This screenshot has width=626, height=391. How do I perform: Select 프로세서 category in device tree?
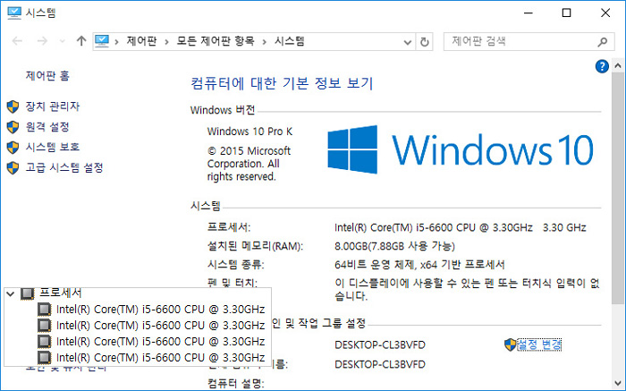[61, 293]
